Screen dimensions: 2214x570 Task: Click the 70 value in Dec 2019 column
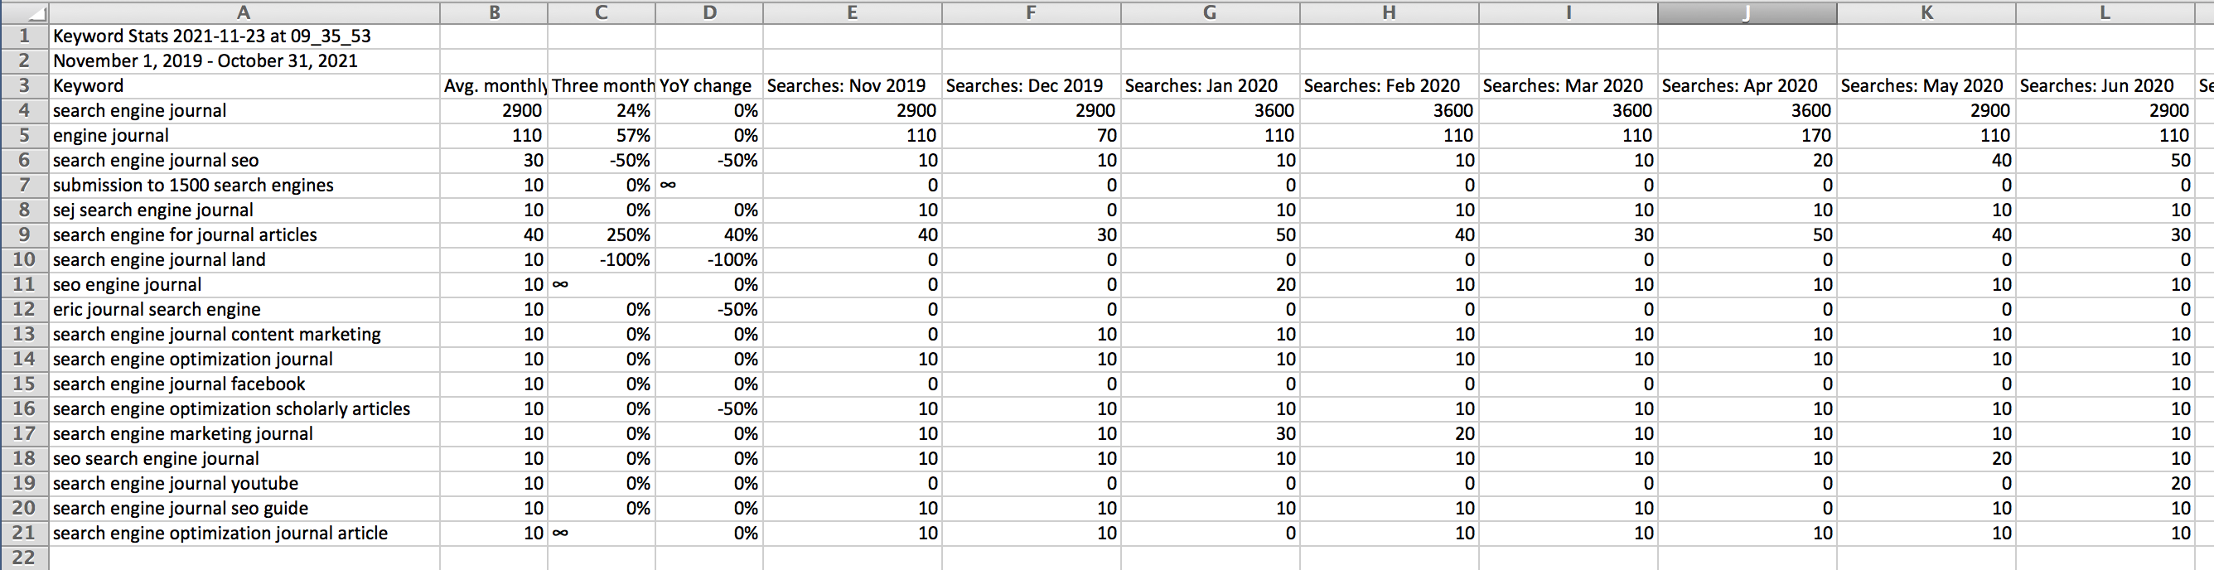(x=1032, y=136)
